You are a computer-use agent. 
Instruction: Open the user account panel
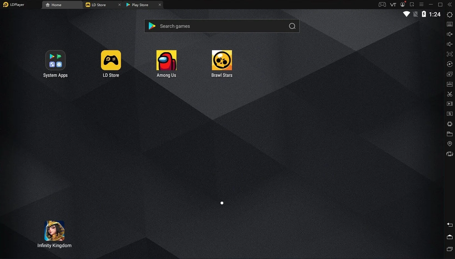pos(403,4)
